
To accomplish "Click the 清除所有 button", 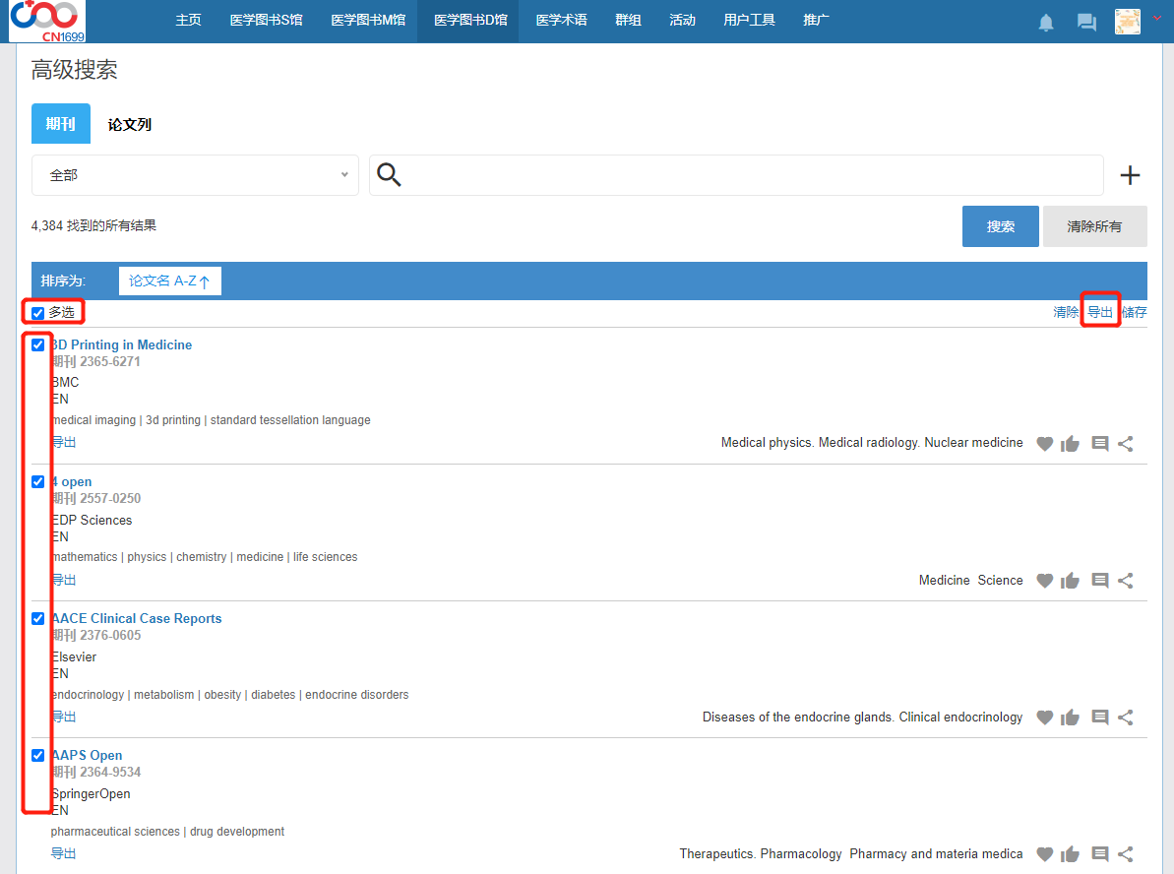I will coord(1094,226).
